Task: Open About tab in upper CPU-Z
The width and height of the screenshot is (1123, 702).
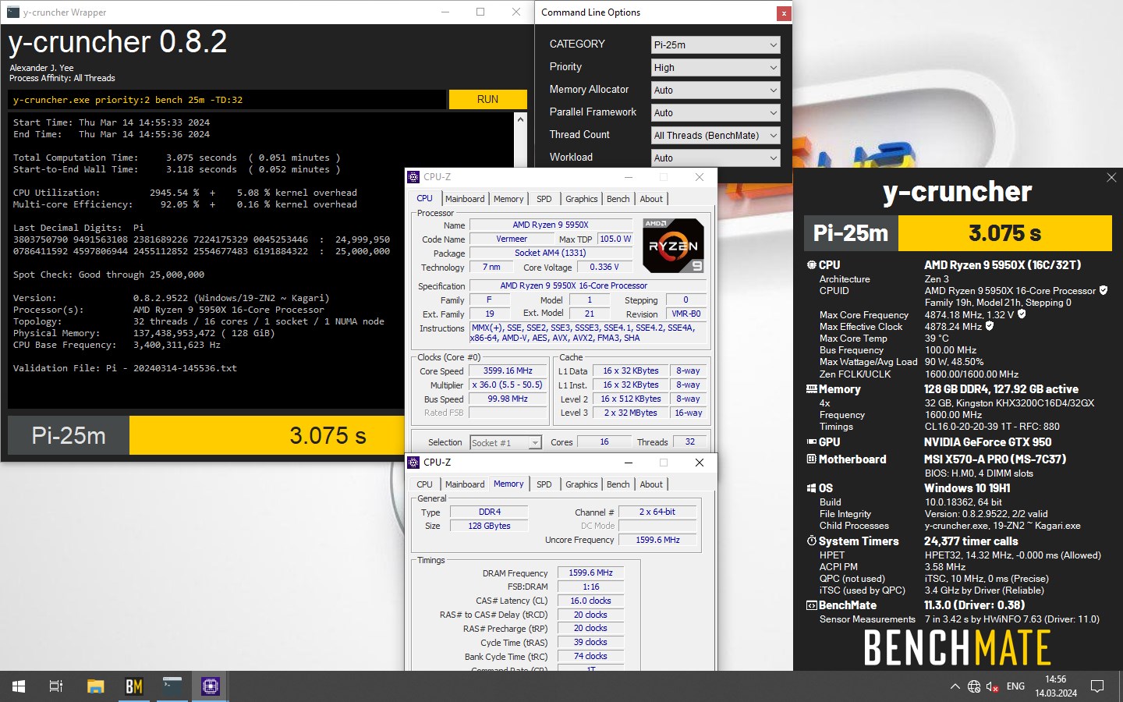Action: click(651, 199)
